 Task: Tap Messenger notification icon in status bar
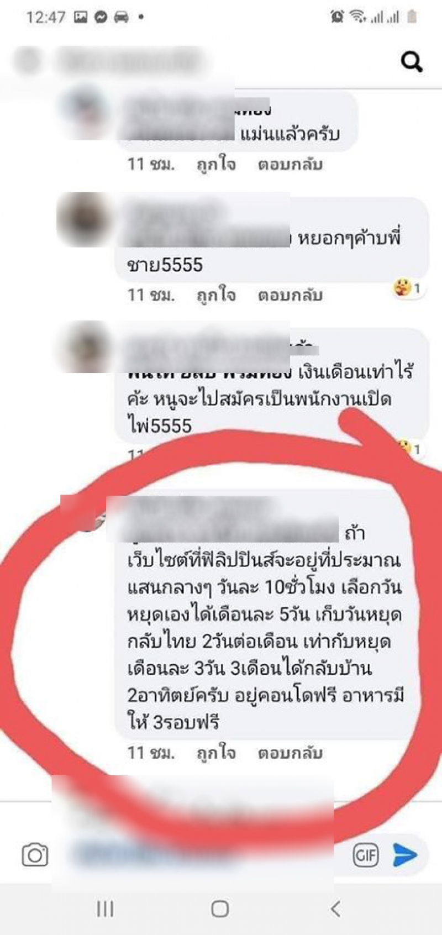[x=101, y=17]
